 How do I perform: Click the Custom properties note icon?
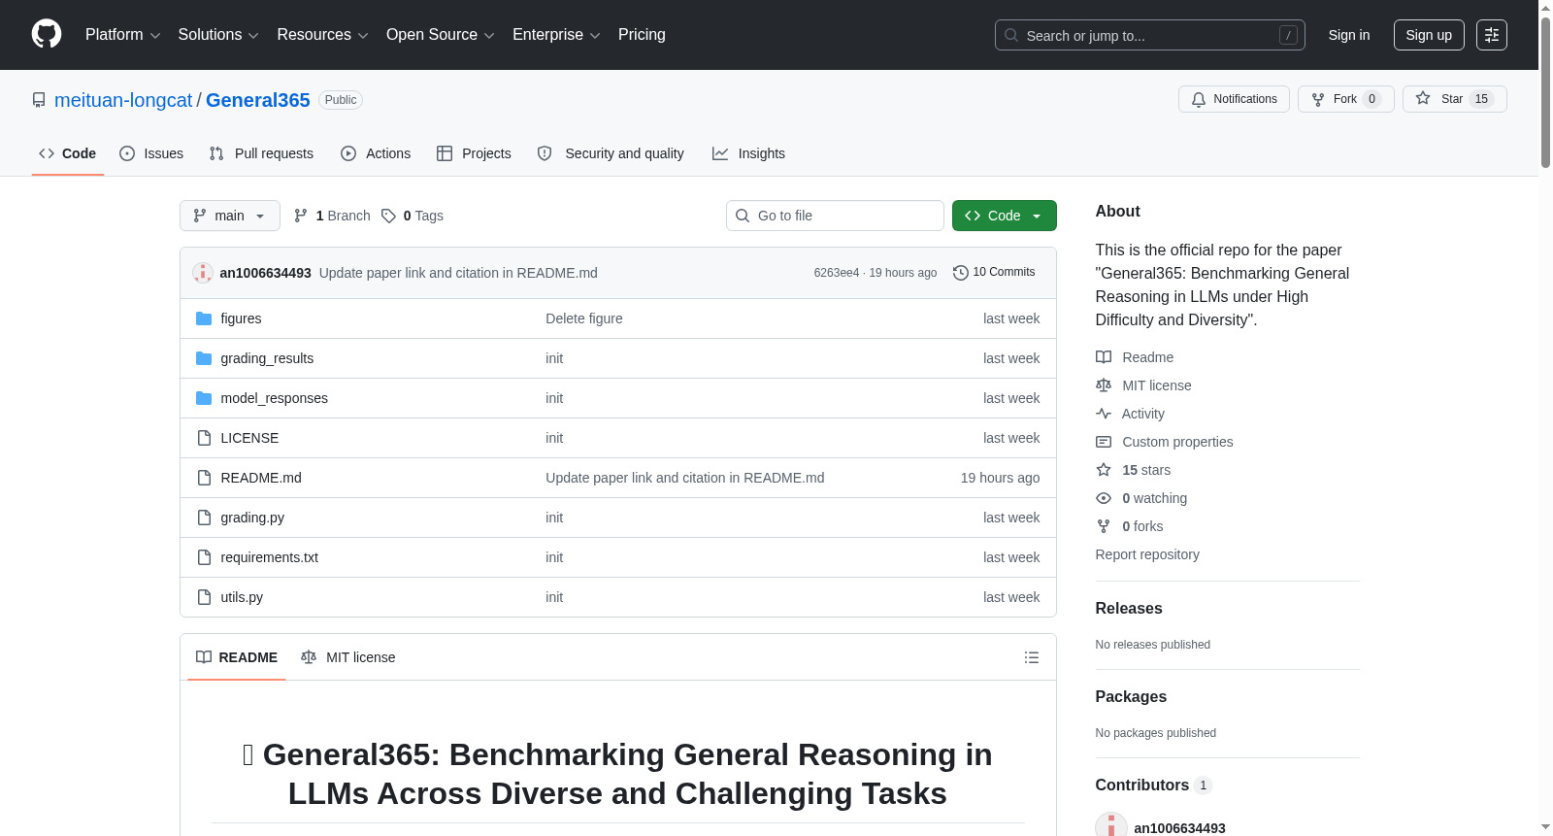point(1104,442)
